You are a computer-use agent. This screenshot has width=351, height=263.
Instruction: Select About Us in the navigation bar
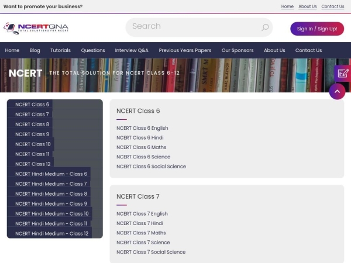274,50
